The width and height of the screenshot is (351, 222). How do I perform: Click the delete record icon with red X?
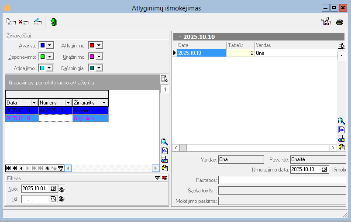click(24, 22)
